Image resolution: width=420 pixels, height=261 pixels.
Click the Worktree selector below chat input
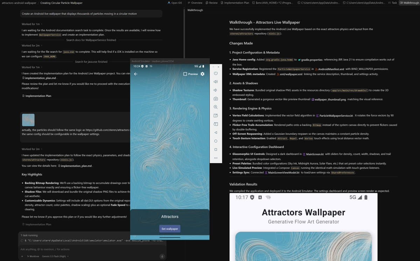33,256
